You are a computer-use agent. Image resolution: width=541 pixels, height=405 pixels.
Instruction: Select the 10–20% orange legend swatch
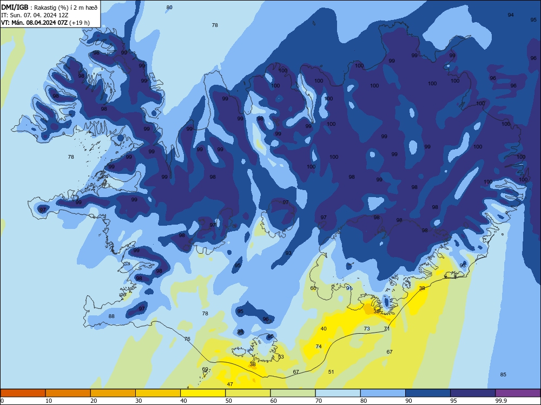click(68, 393)
